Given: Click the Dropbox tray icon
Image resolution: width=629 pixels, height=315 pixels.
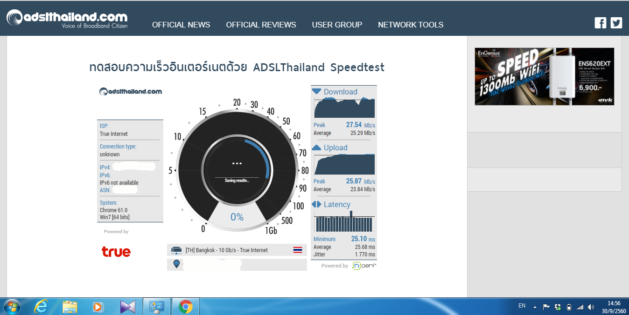Looking at the screenshot, I should 558,307.
